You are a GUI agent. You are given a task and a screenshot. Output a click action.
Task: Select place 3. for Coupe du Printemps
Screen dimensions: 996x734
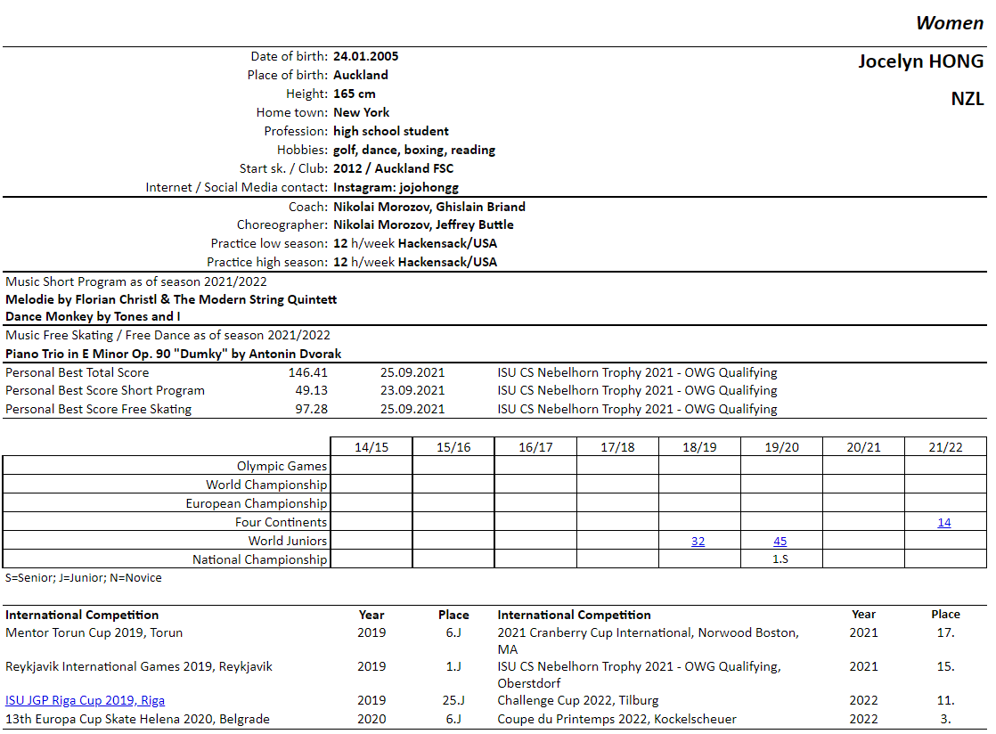[x=945, y=720]
